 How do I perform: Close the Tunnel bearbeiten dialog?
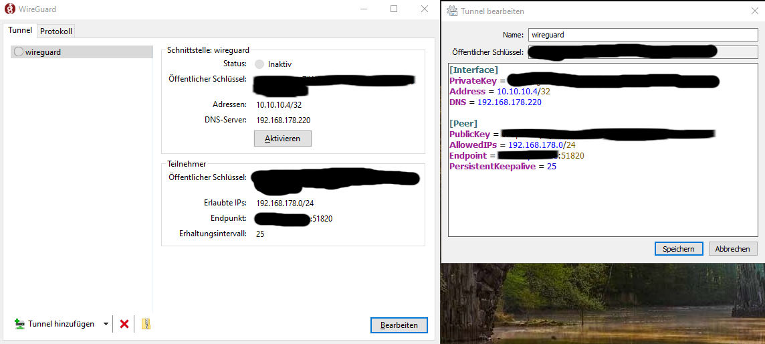(754, 11)
